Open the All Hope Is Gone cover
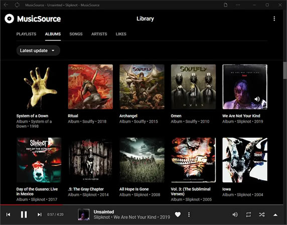 142,160
